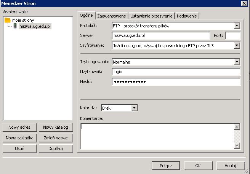Create a new site with Nowy adres

tap(19, 127)
